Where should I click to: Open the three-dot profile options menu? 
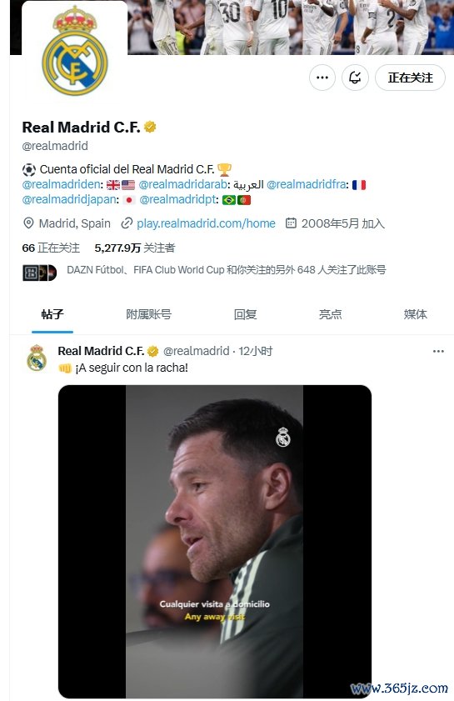click(x=322, y=78)
